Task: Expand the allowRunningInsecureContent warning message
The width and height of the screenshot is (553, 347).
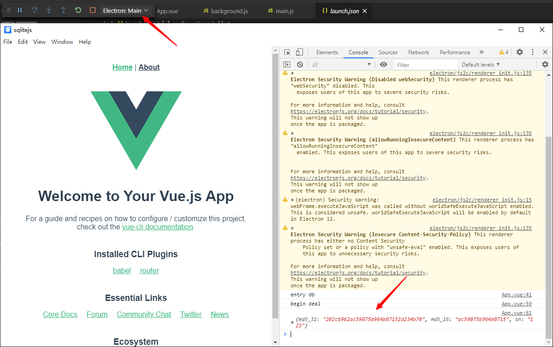Action: [292, 133]
